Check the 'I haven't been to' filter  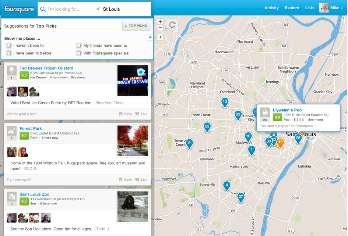click(9, 46)
